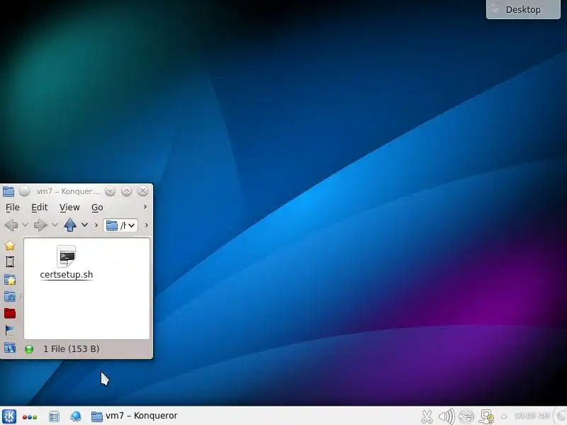The height and width of the screenshot is (425, 567).
Task: Open the volume speaker tray icon
Action: tap(447, 416)
